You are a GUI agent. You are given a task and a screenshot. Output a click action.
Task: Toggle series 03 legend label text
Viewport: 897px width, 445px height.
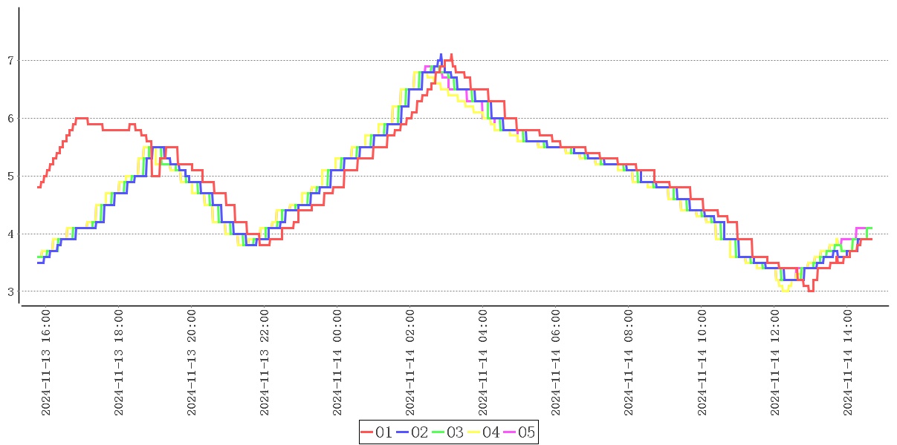456,432
